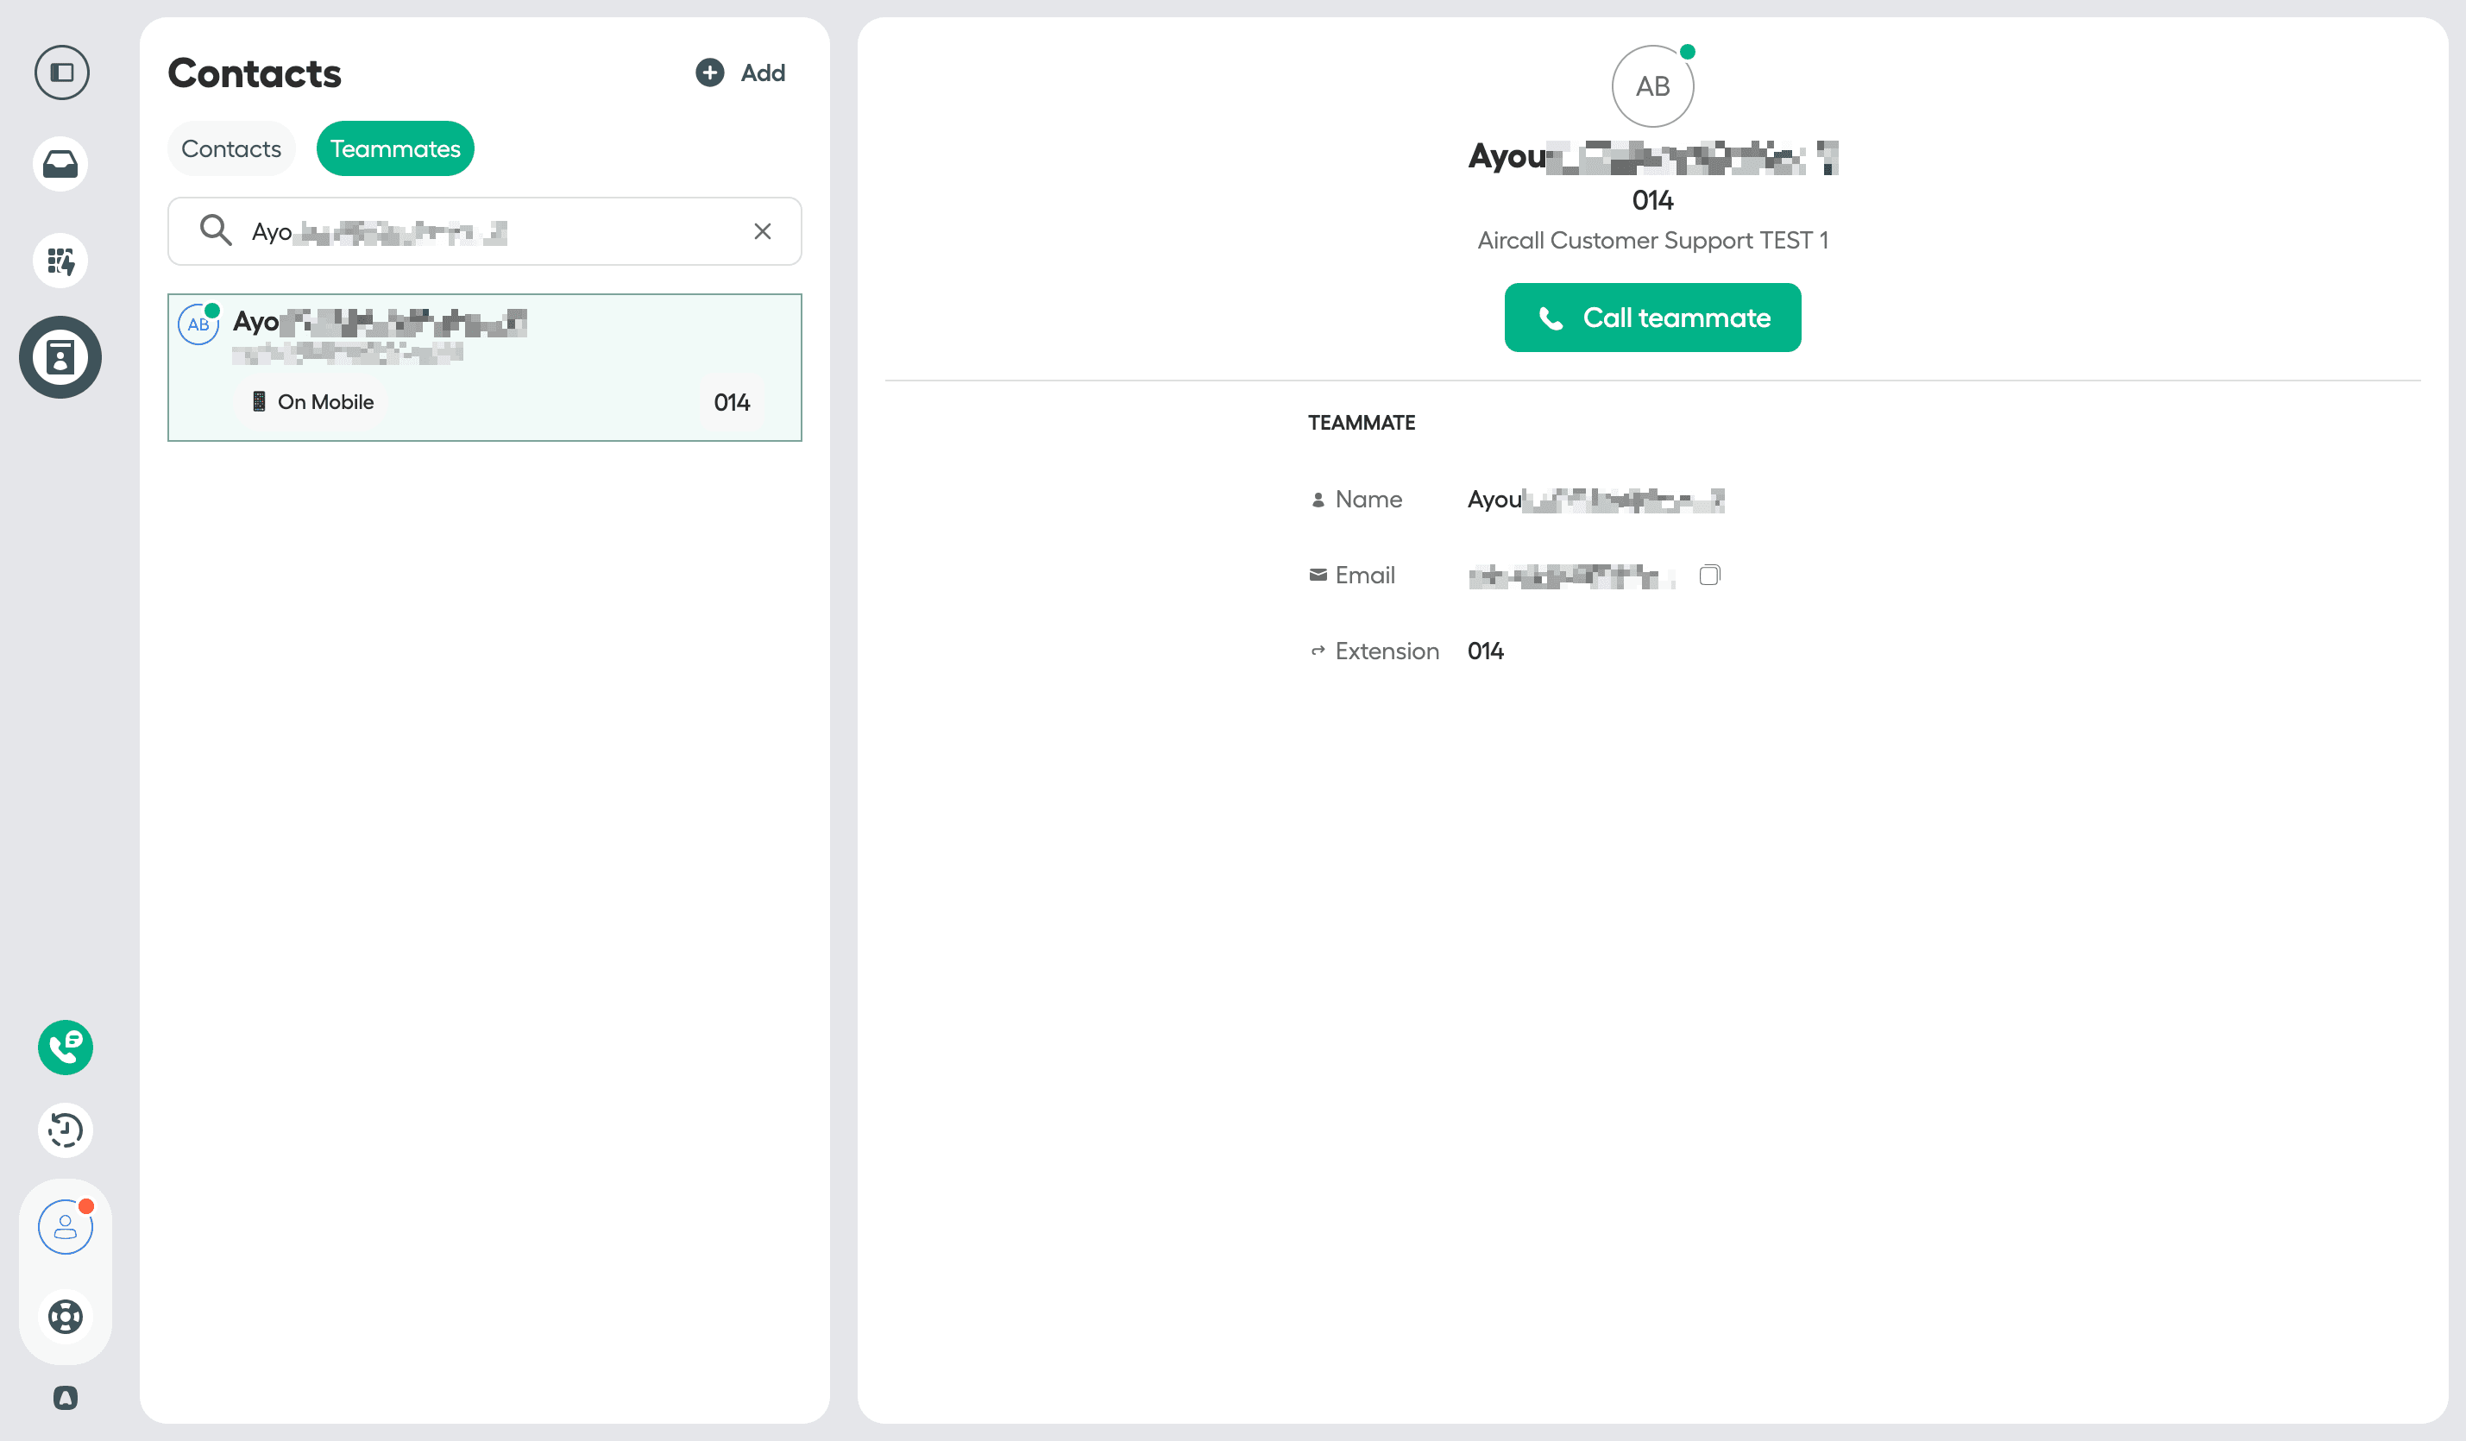Click the search magnifier icon

[216, 231]
